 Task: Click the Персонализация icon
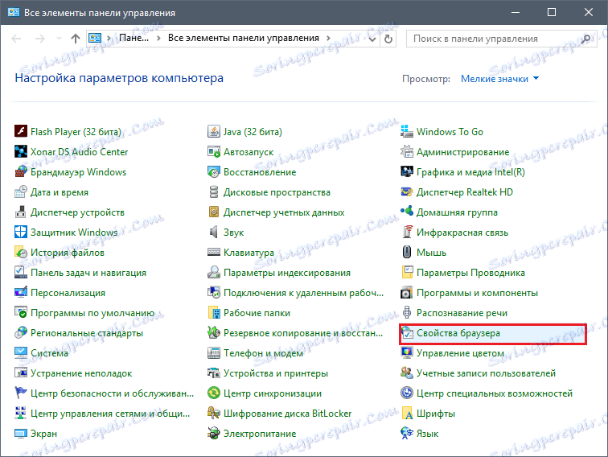[21, 293]
